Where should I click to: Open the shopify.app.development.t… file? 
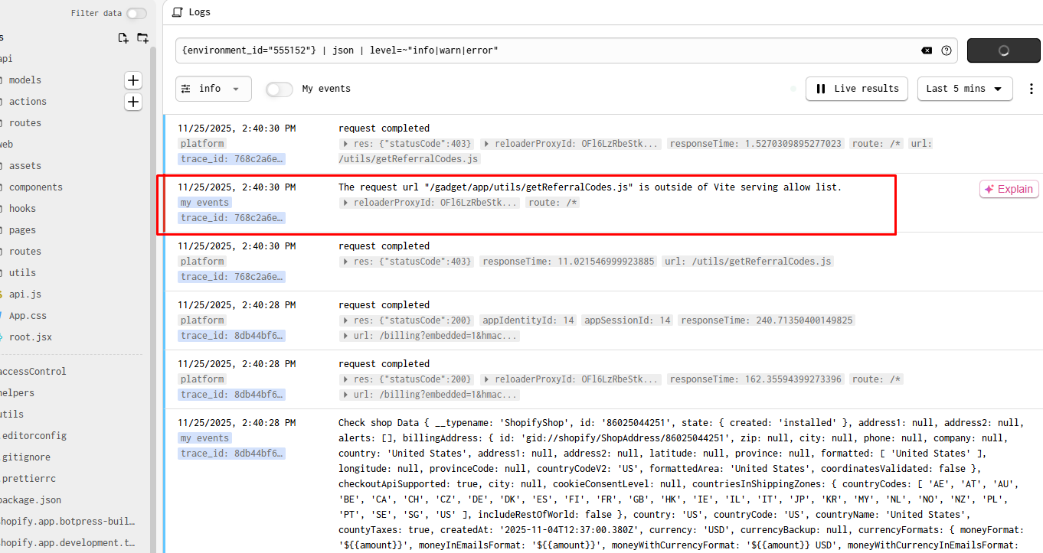(x=67, y=543)
